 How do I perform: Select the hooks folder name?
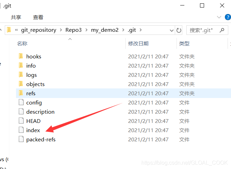pos(34,57)
